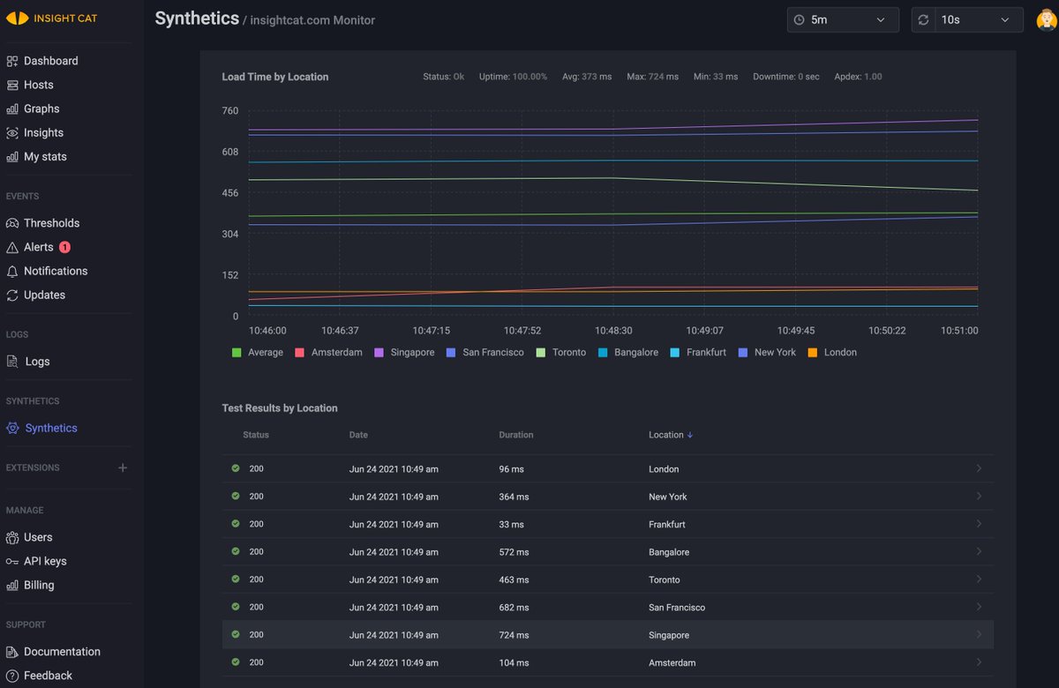Toggle the Singapore series in legend
Image resolution: width=1059 pixels, height=688 pixels.
point(404,352)
